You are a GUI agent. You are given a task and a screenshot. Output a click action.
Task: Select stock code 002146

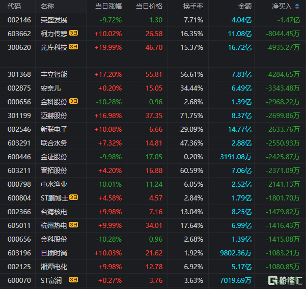pos(19,20)
